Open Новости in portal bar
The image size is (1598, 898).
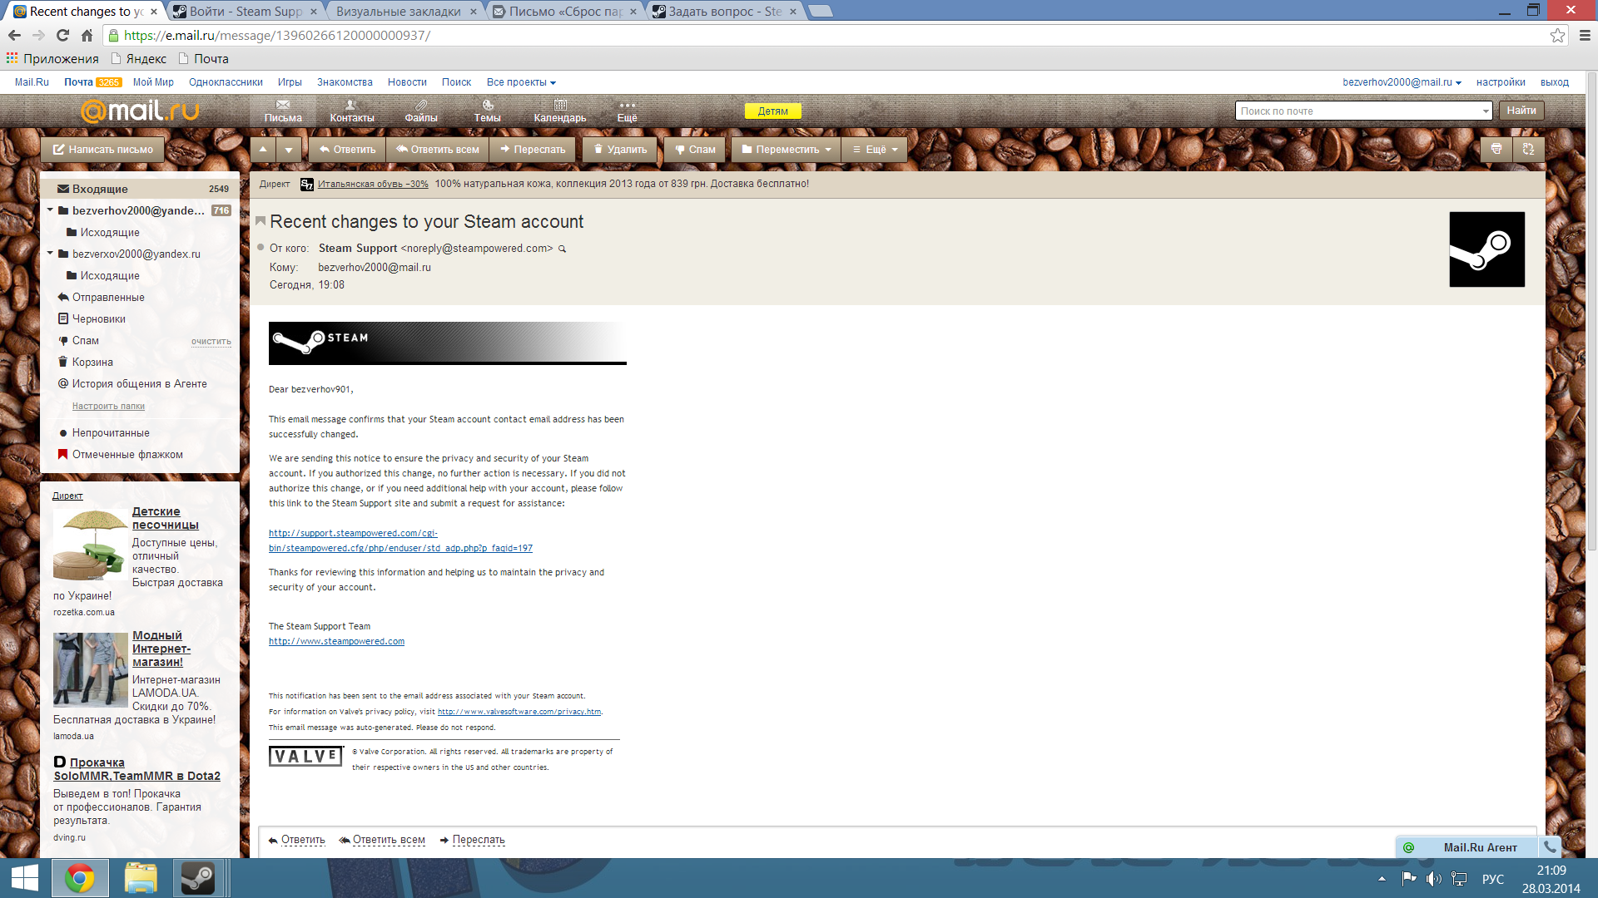407,82
